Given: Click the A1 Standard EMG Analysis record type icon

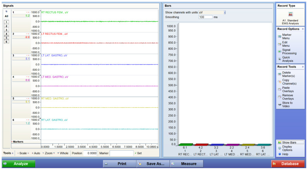Looking at the screenshot, I should click(290, 14).
